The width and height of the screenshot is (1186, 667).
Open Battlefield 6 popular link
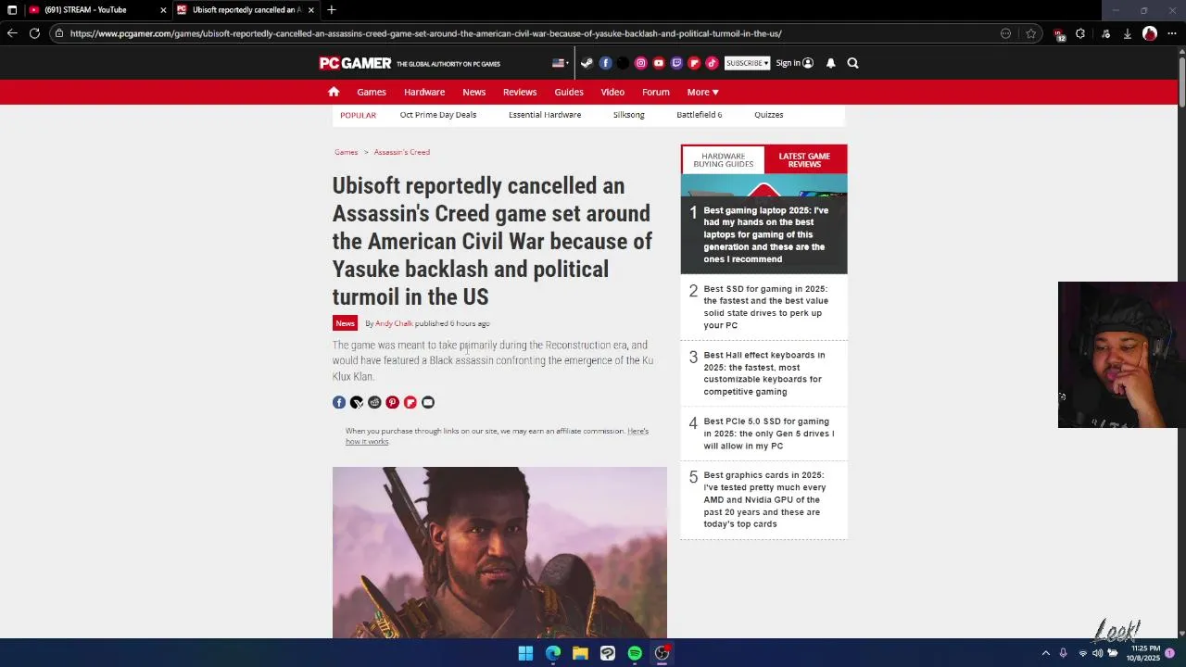[x=699, y=115]
